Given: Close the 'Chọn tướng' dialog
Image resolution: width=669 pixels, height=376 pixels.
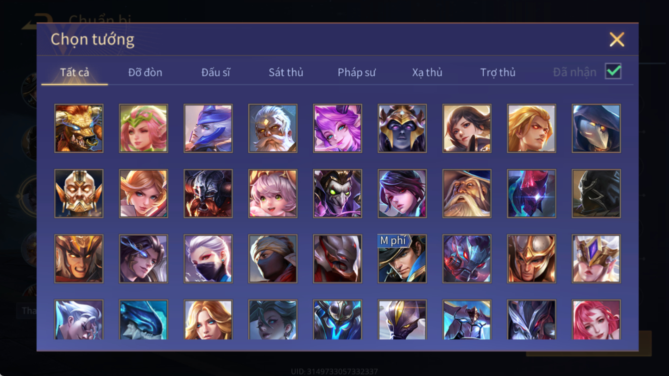Looking at the screenshot, I should [617, 39].
